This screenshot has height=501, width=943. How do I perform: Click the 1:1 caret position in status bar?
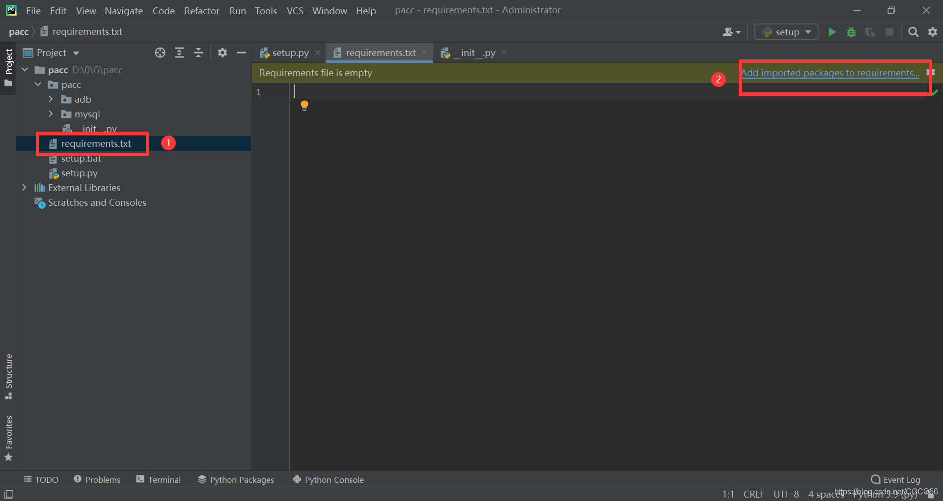point(728,494)
